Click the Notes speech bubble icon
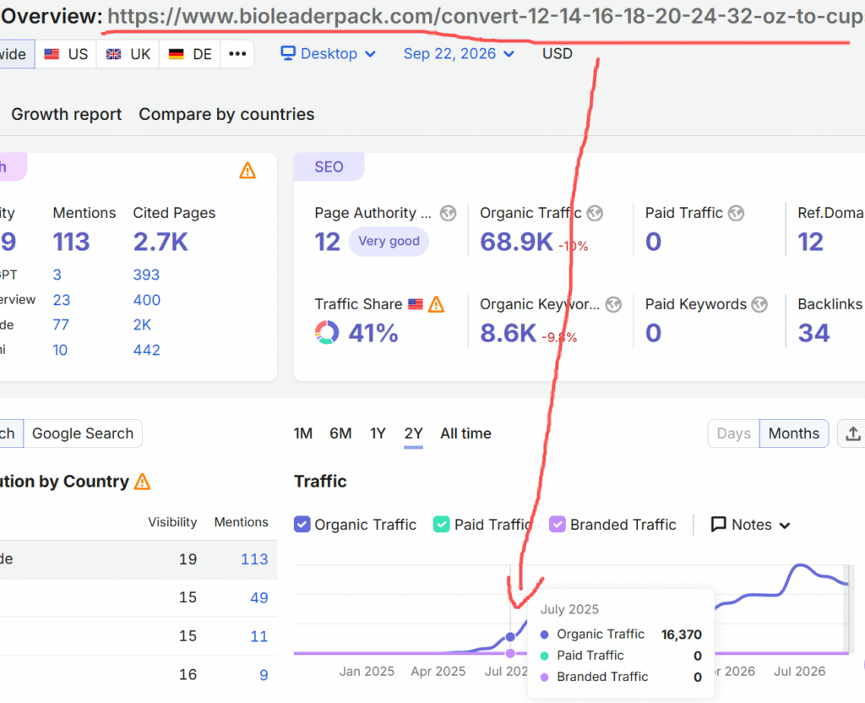The height and width of the screenshot is (703, 865). tap(718, 524)
